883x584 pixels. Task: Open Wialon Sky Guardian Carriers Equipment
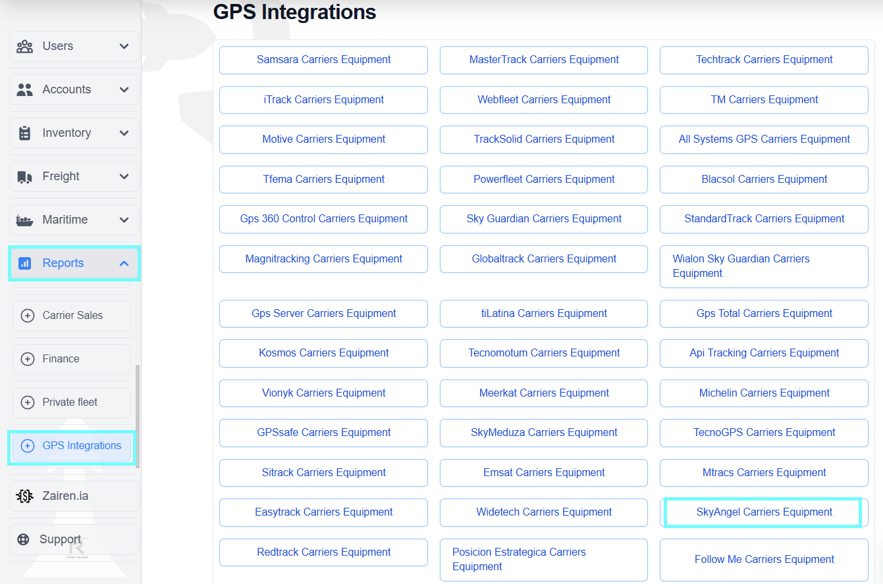(x=764, y=266)
